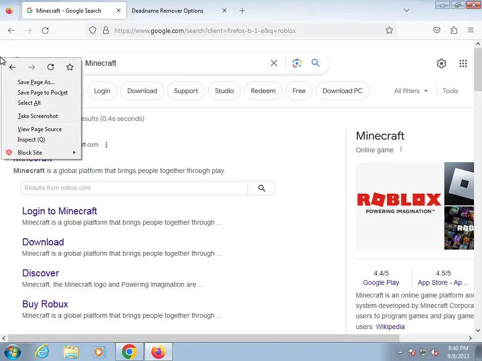Screen dimensions: 482x361
Task: Open the Tools option
Action: 450,91
